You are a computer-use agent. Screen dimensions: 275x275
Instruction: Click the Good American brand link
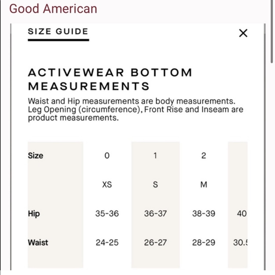pyautogui.click(x=53, y=9)
